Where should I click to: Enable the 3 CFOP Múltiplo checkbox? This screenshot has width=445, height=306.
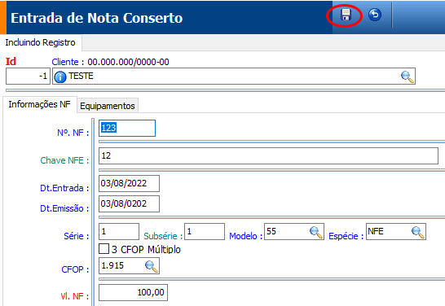click(104, 249)
